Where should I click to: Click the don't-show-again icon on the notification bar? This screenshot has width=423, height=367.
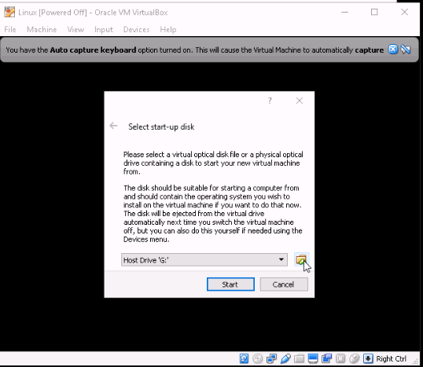tap(406, 50)
